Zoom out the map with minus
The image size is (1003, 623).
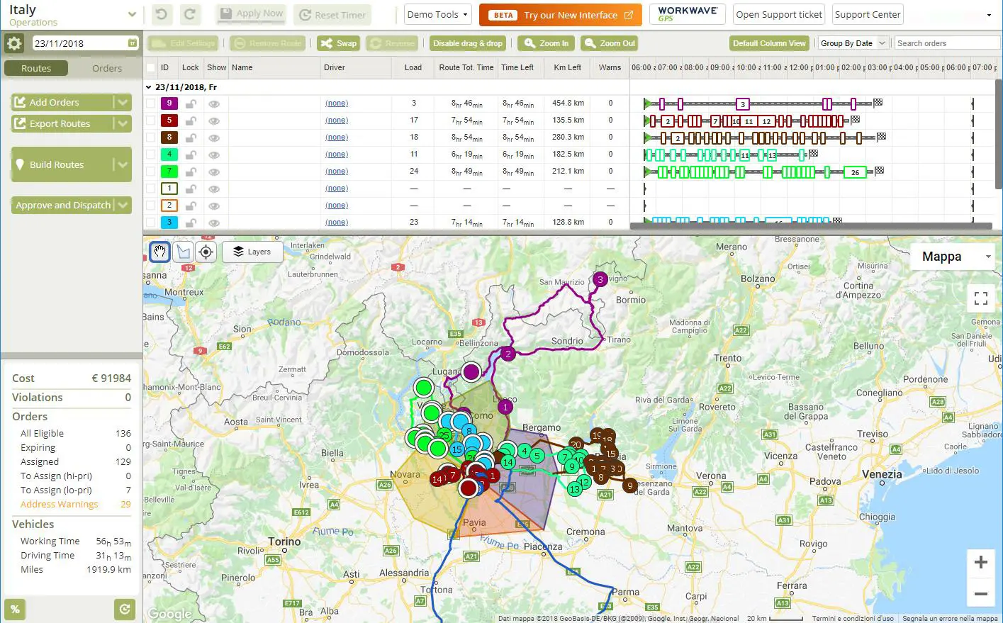981,594
